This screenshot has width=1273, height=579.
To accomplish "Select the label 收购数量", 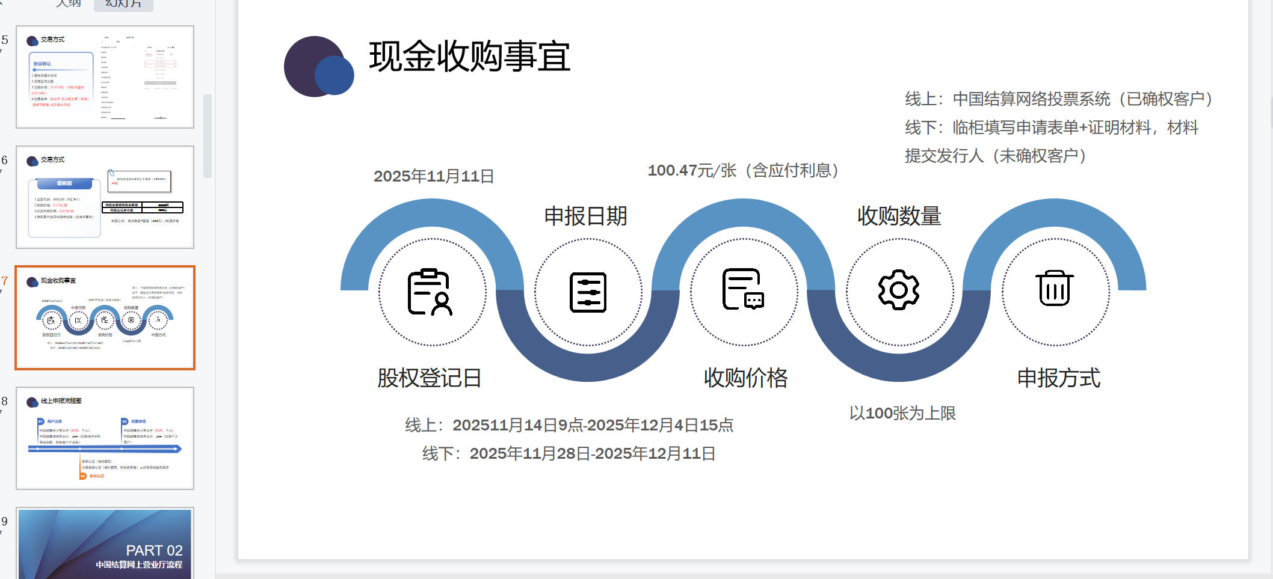I will (899, 216).
